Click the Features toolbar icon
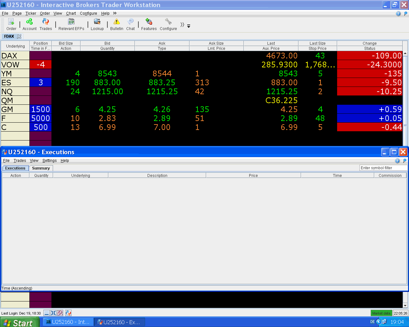Screen dimensions: 409x327 click(x=149, y=21)
